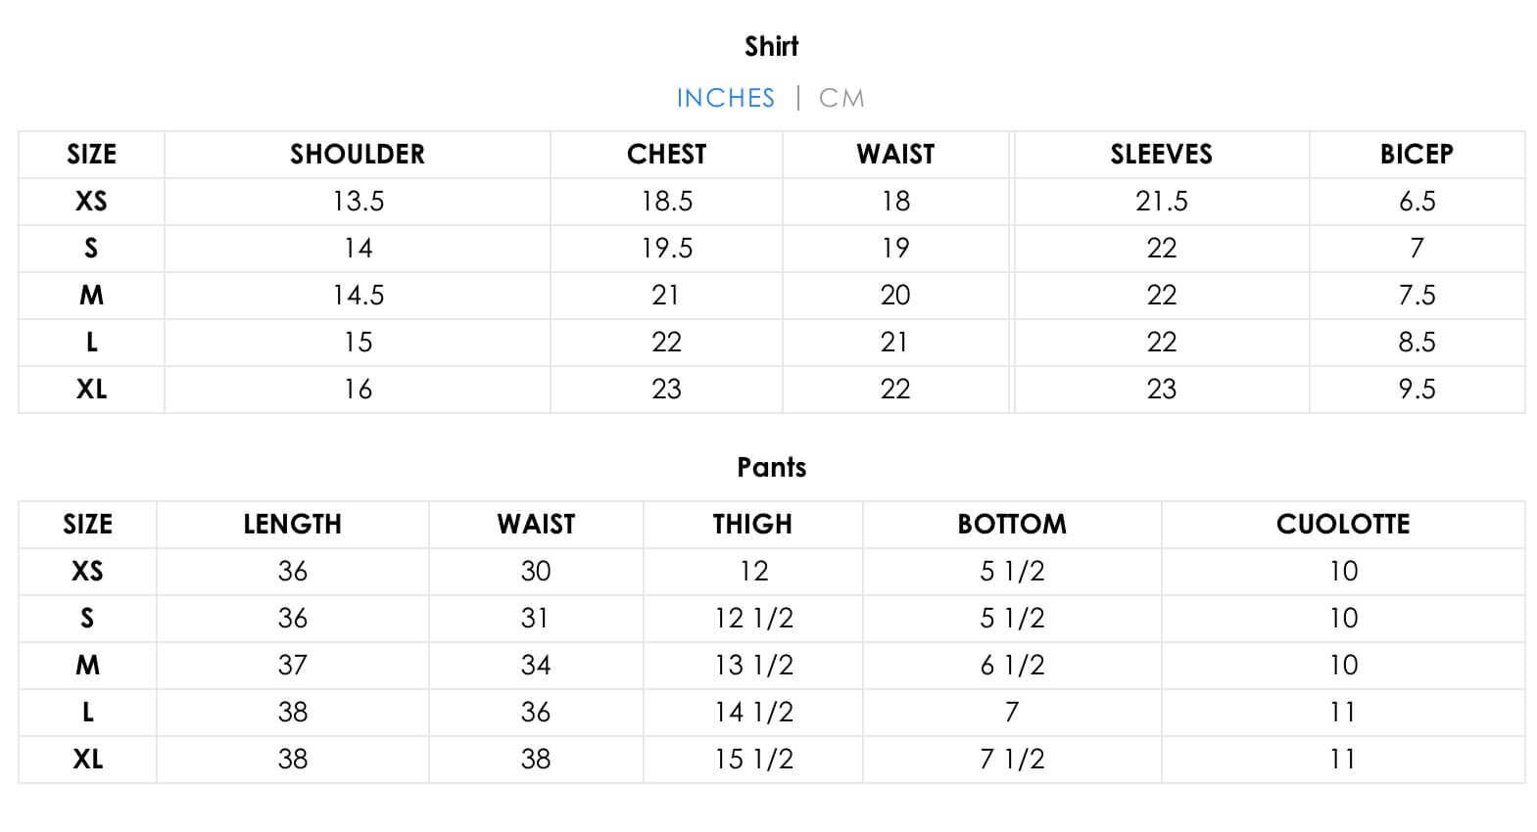Click the XL row label in Shirt table
1537x832 pixels.
[91, 389]
